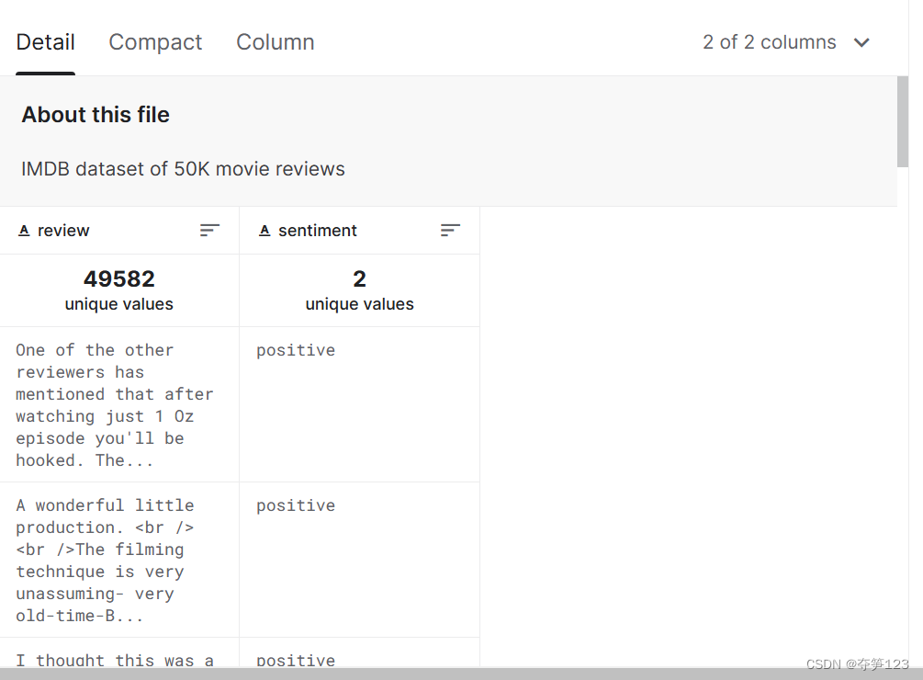Click the sort icon in sentiment column

450,231
